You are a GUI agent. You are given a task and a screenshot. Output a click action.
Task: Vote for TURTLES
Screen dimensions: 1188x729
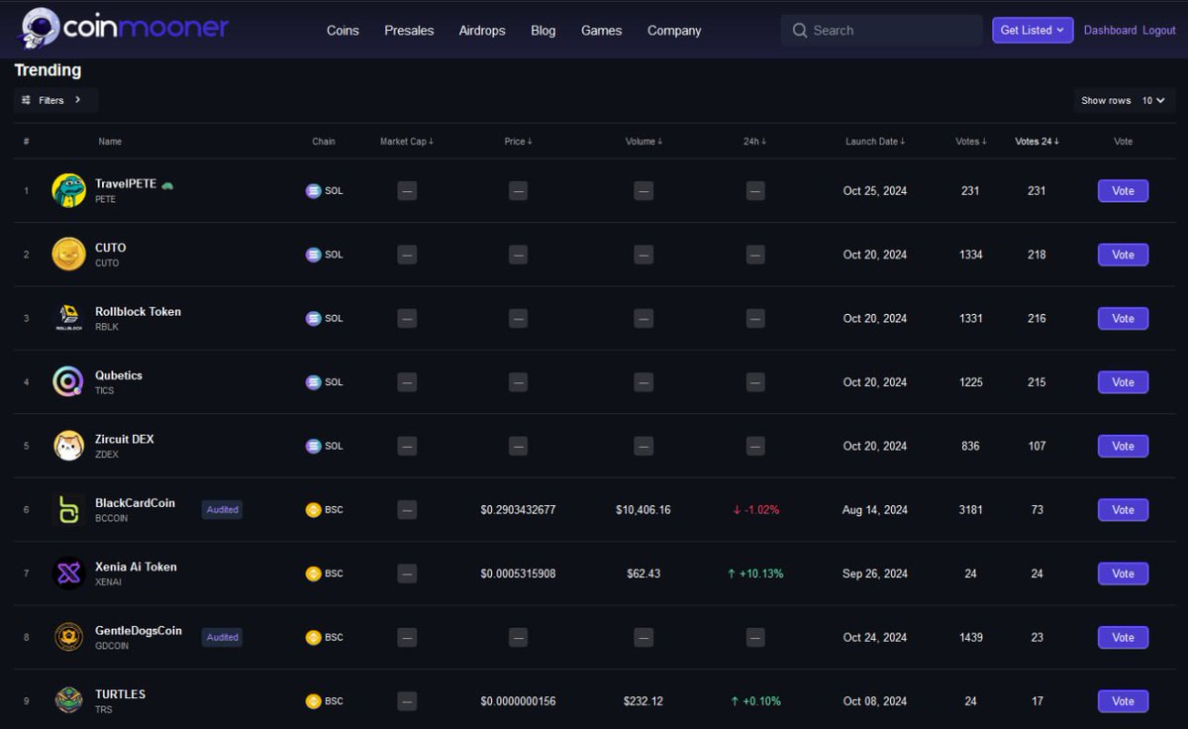point(1123,701)
